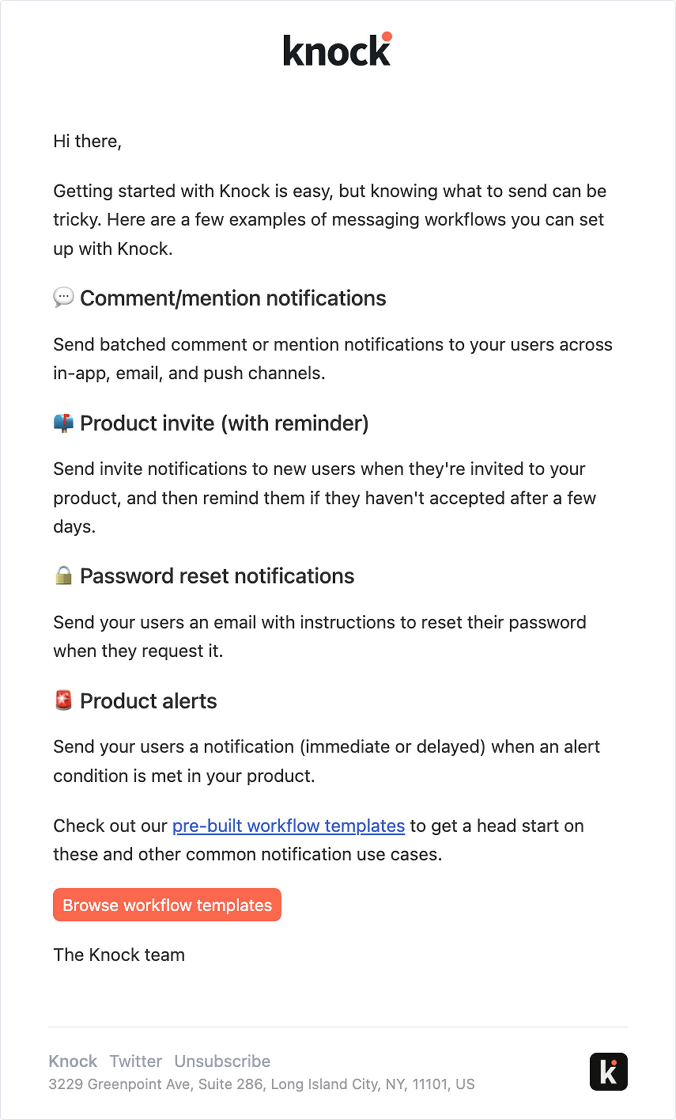
Task: Click the "Hi there," greeting text
Action: point(87,141)
